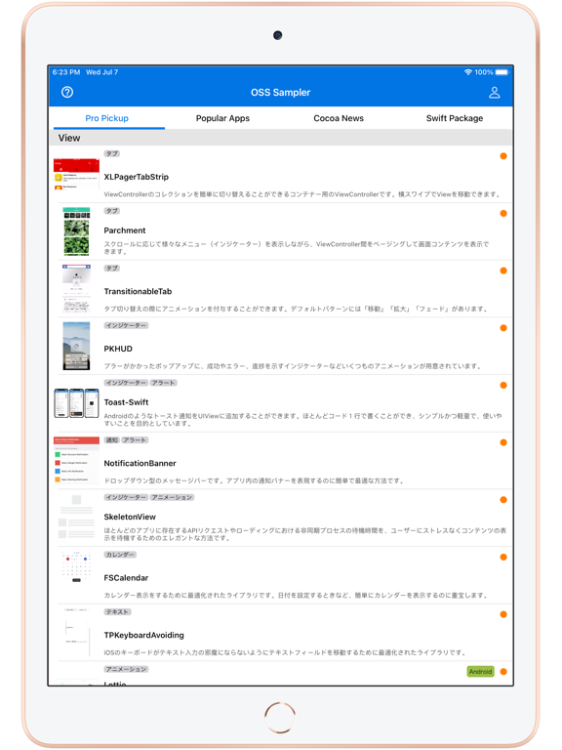
Task: Tap the battery status icon
Action: coord(502,72)
